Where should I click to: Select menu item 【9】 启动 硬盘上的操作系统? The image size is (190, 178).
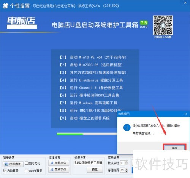point(84,118)
